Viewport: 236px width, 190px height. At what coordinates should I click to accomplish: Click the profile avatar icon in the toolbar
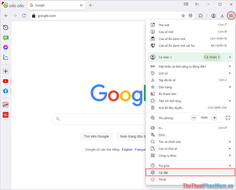click(x=213, y=15)
